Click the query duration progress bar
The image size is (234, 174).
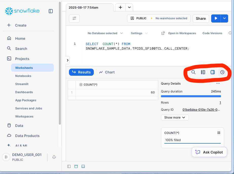(191, 96)
